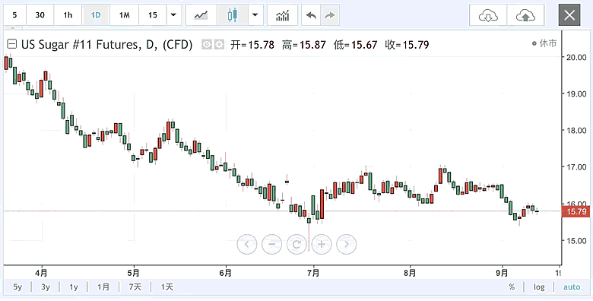This screenshot has width=593, height=301.
Task: Switch to the 1h interval
Action: 68,15
